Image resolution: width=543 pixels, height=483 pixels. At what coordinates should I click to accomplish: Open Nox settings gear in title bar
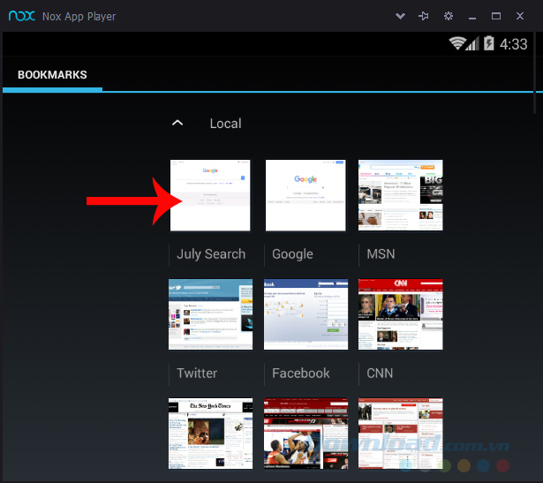[449, 16]
